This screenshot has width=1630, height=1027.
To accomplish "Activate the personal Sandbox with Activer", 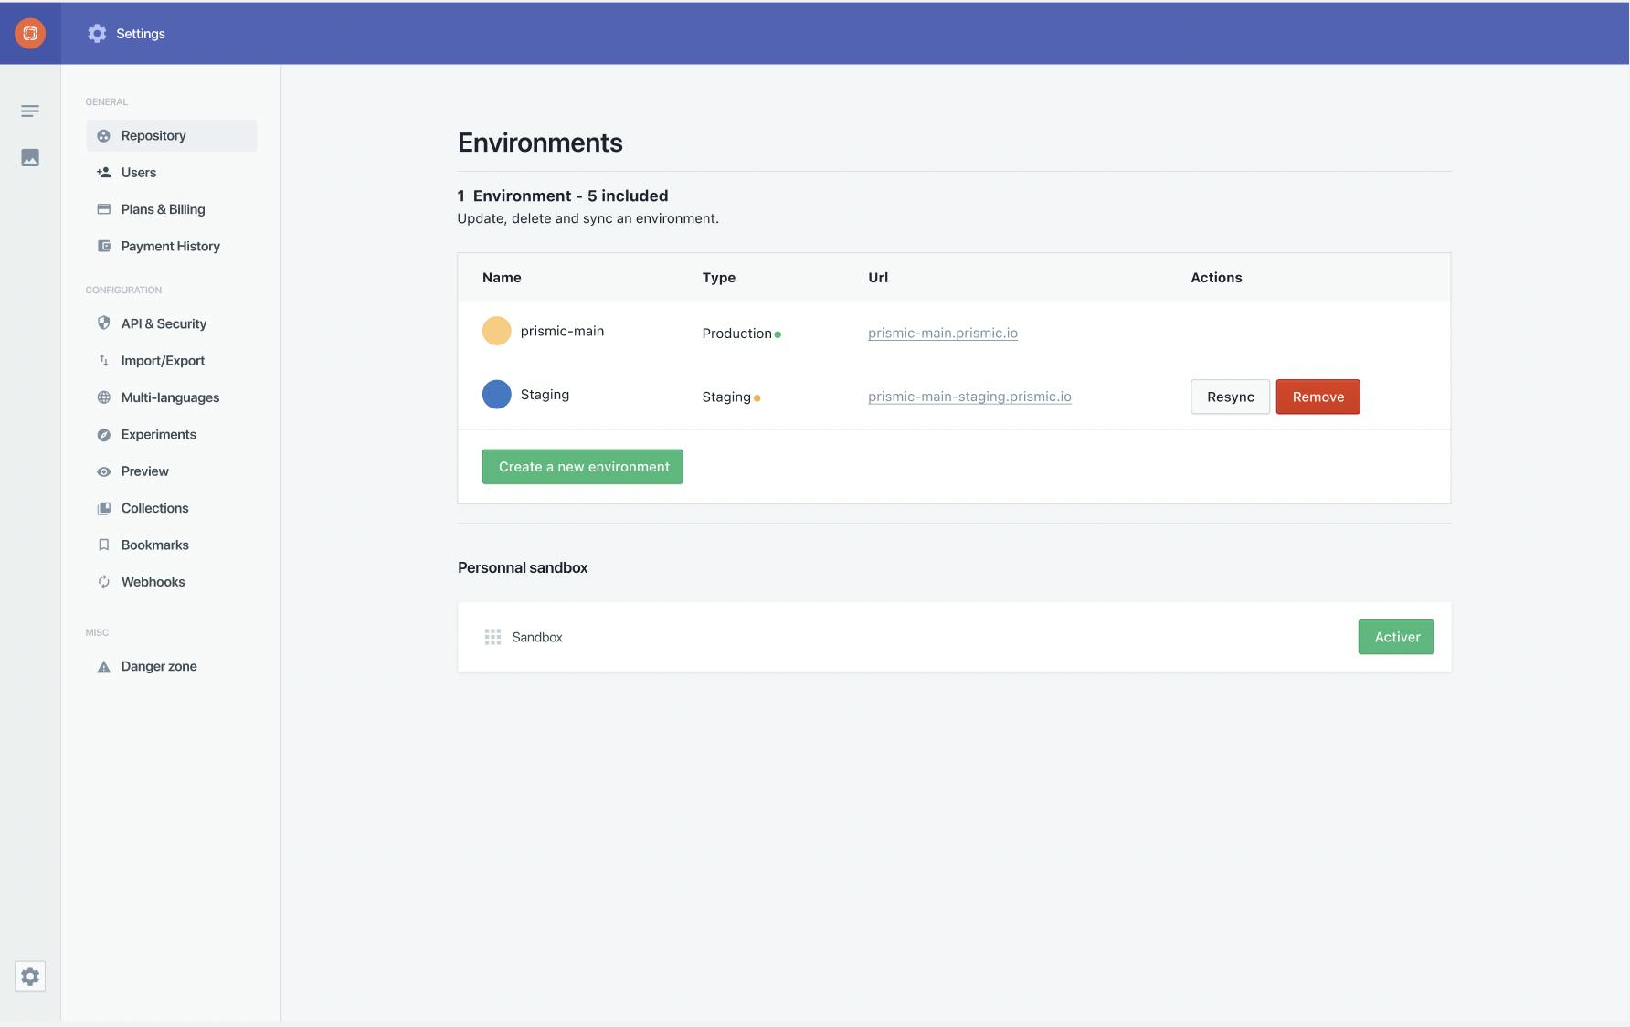I will pos(1396,638).
